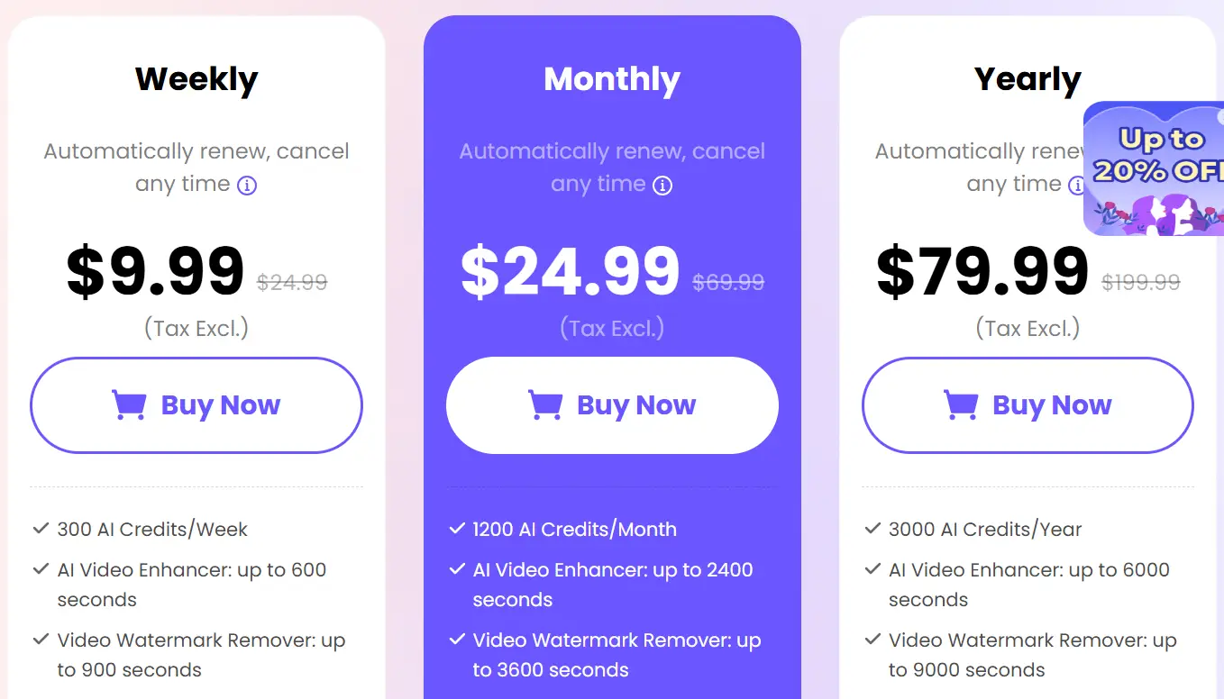
Task: Click checkmark beside 3000 AI Credits/Year
Action: 872,529
